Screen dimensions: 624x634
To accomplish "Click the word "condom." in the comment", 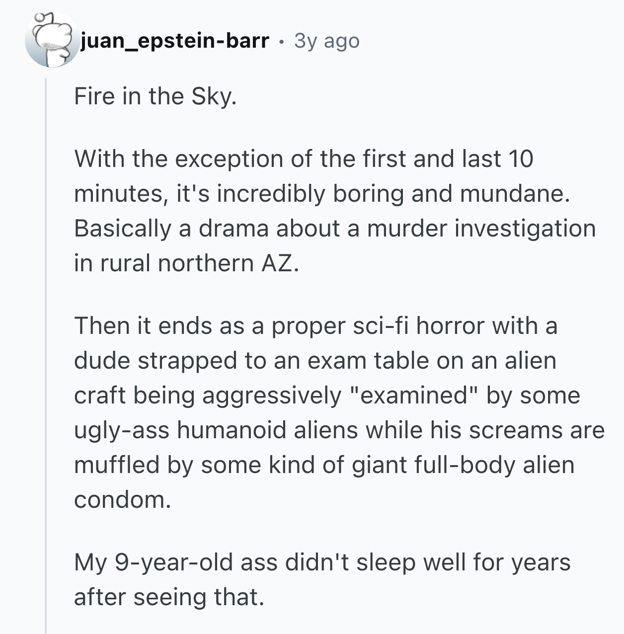I will pyautogui.click(x=123, y=500).
